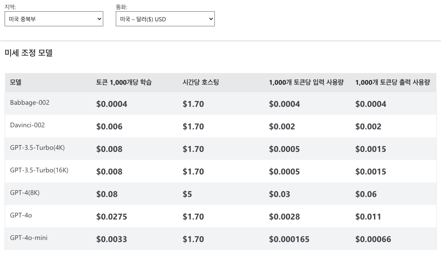Click GPT-4o input usage price $0.0028
This screenshot has height=255, width=441.
point(284,217)
